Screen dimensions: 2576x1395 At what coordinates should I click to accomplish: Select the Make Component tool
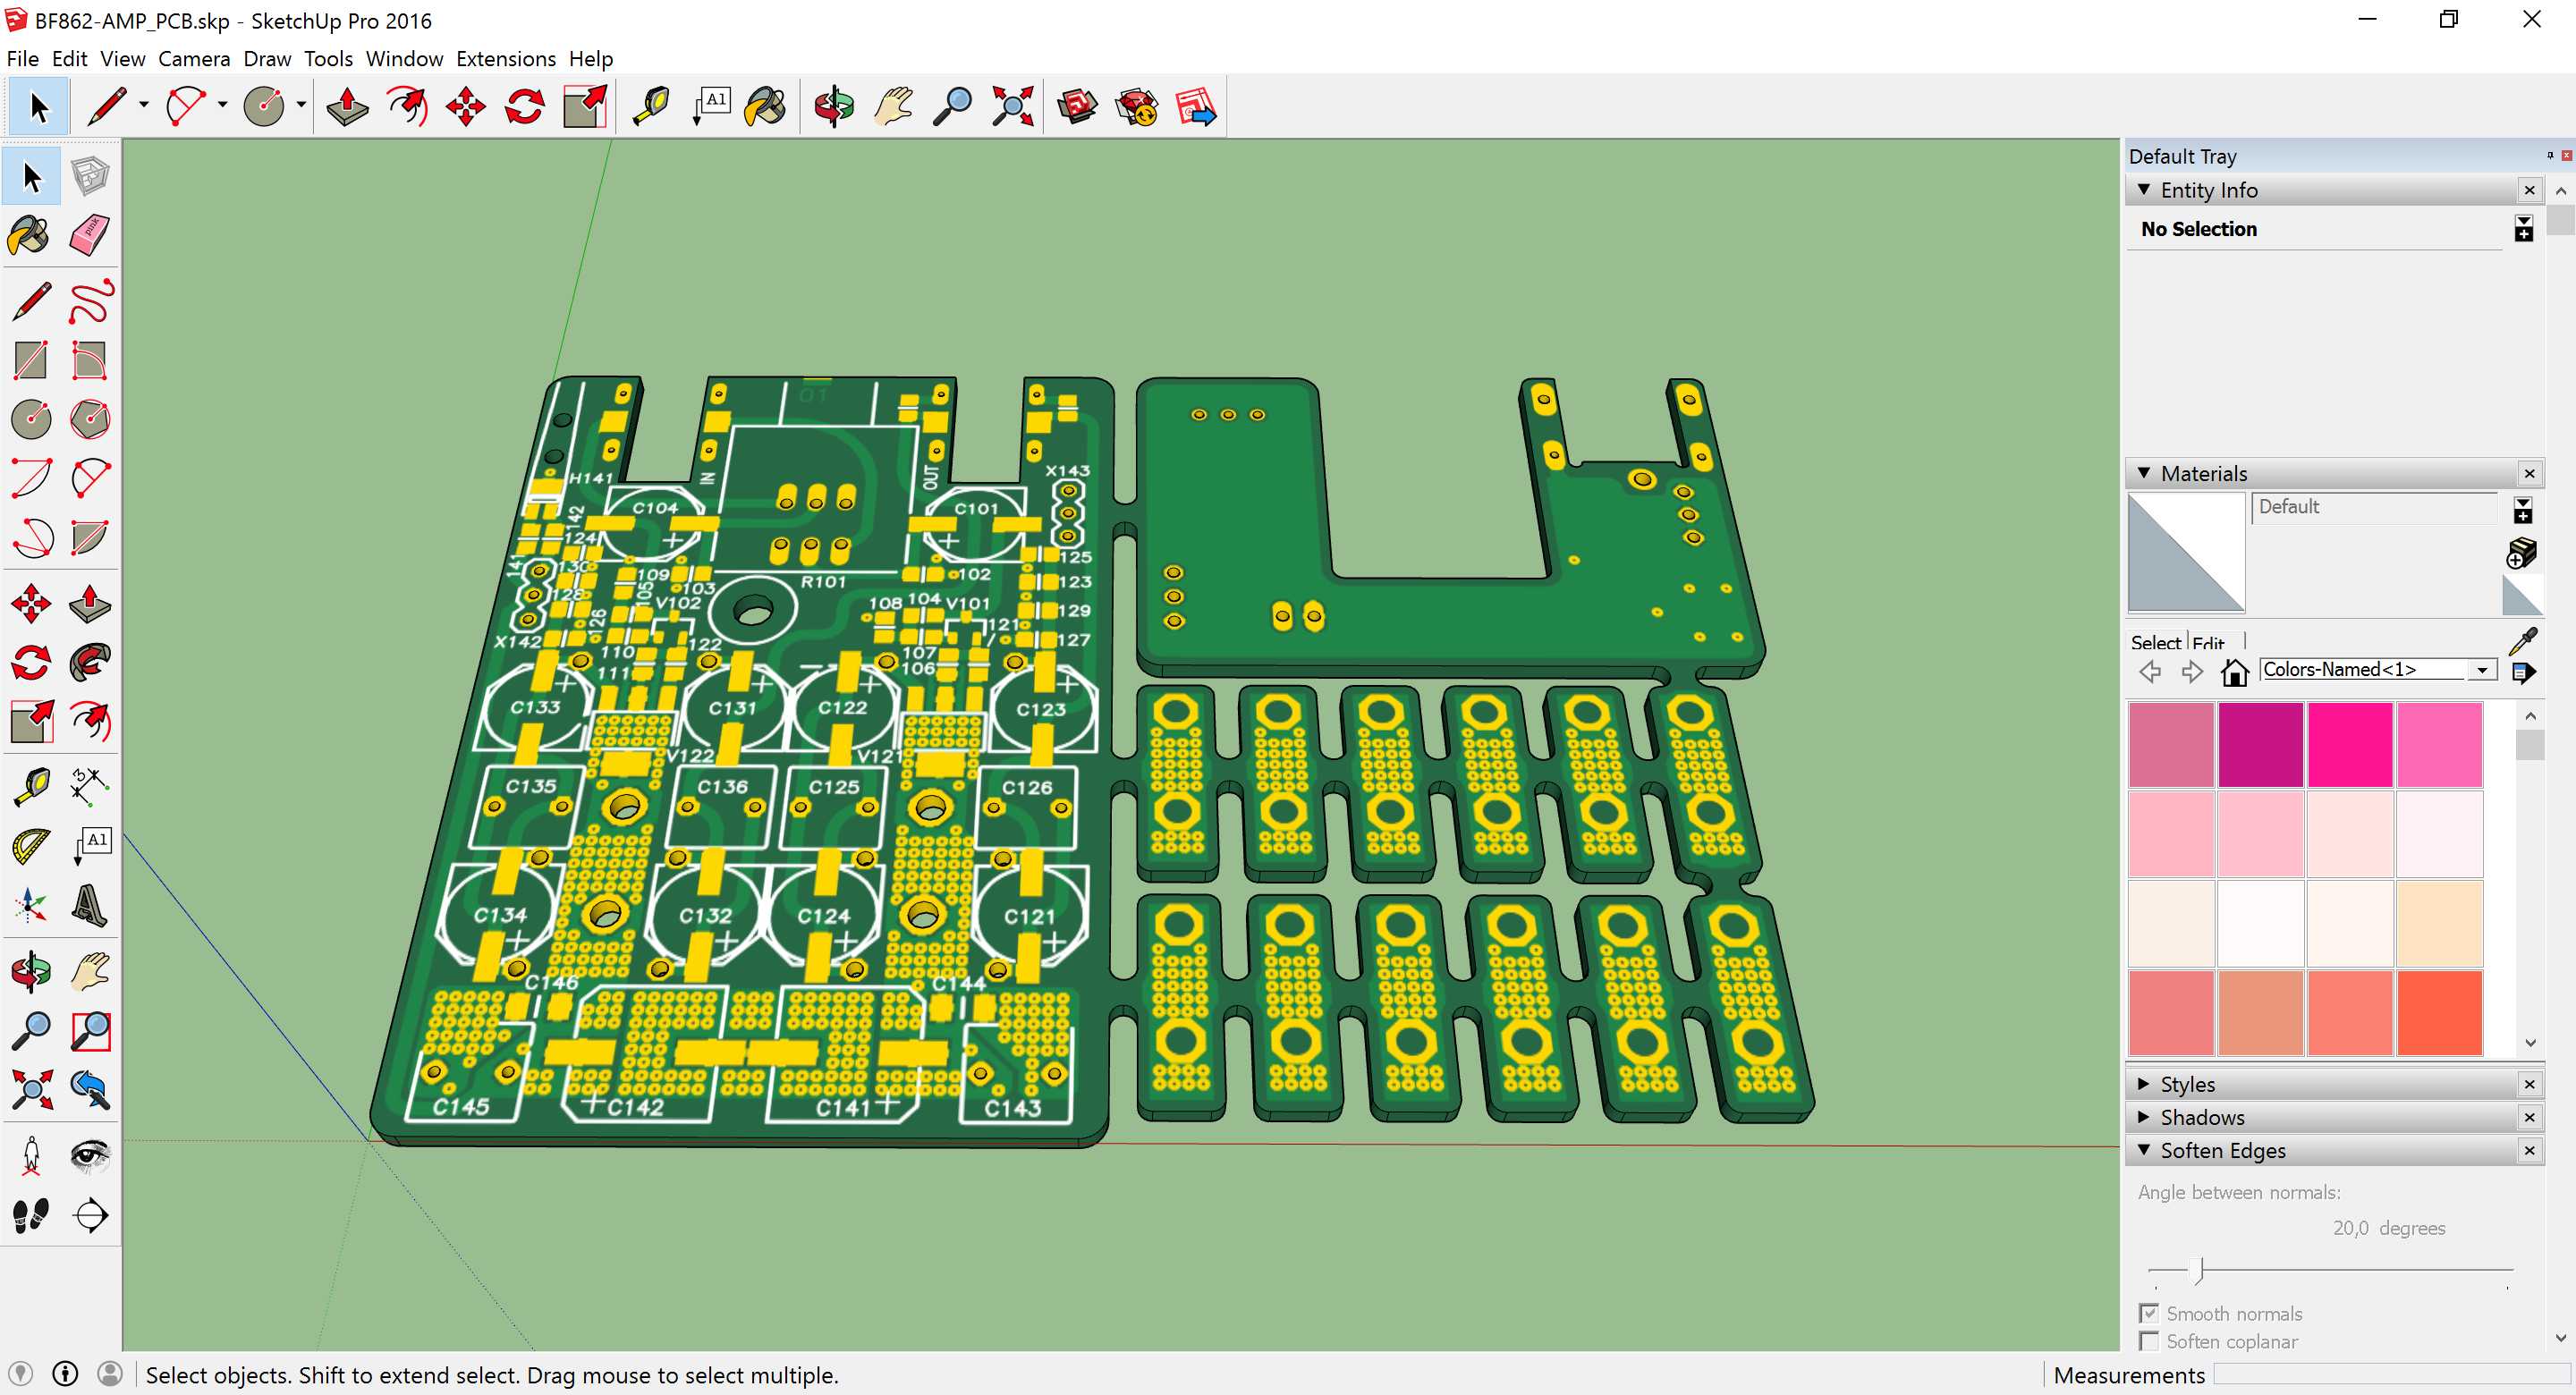click(90, 177)
